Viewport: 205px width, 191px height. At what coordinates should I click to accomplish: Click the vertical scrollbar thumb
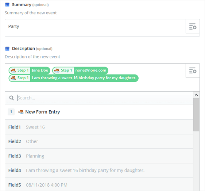pyautogui.click(x=196, y=115)
